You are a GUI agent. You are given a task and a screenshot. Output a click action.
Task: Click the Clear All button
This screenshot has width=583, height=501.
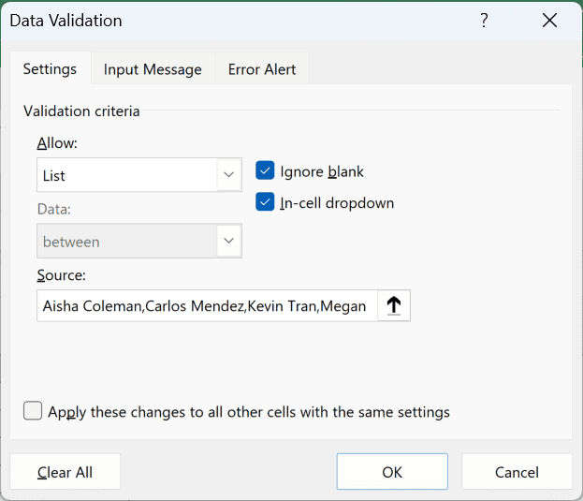[x=66, y=472]
